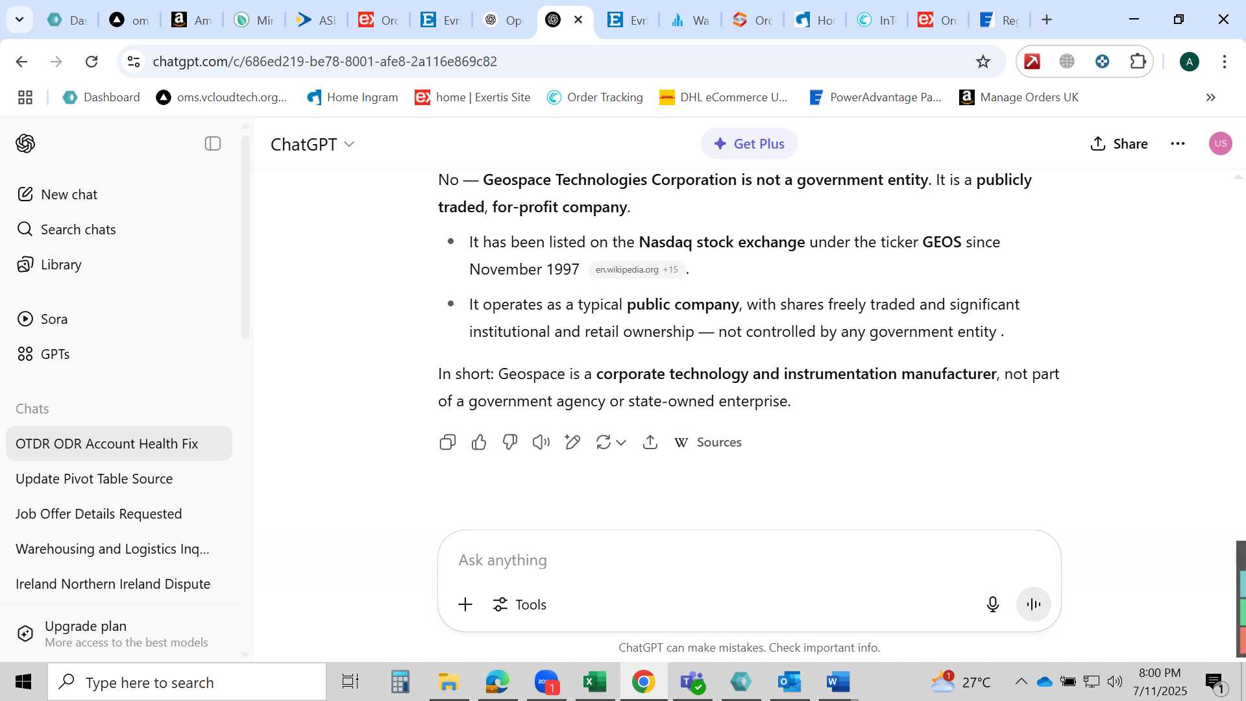
Task: Open OTDR ODR Account Health Fix chat
Action: (119, 444)
